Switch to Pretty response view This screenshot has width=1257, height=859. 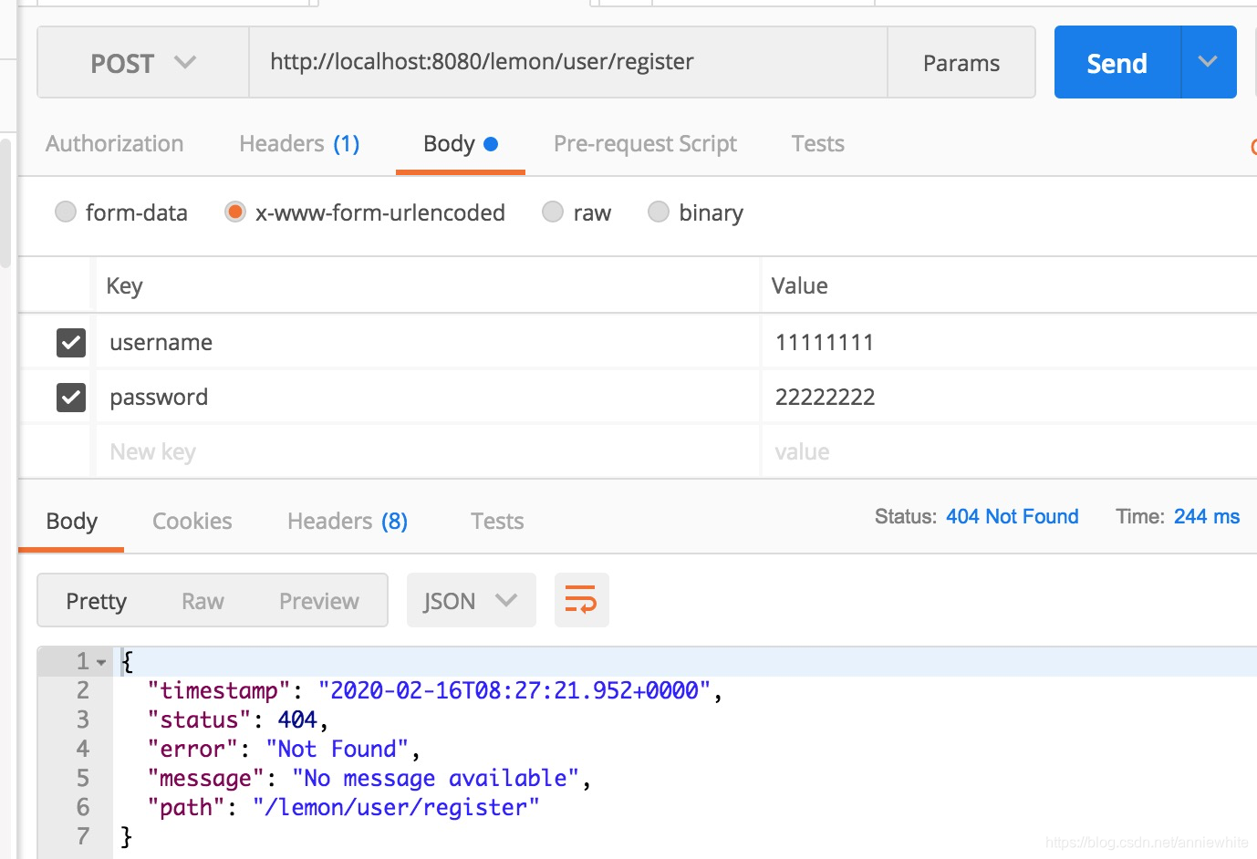coord(96,601)
